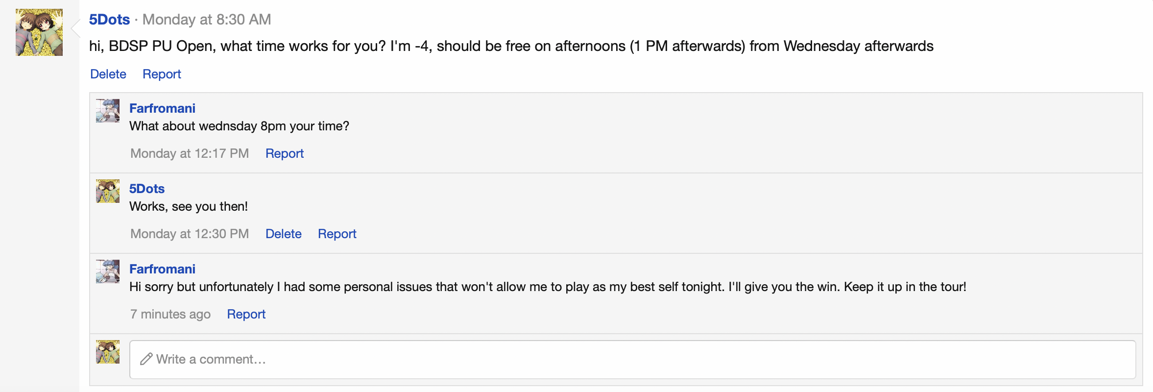The image size is (1153, 392).
Task: Delete the main profile post
Action: 108,74
